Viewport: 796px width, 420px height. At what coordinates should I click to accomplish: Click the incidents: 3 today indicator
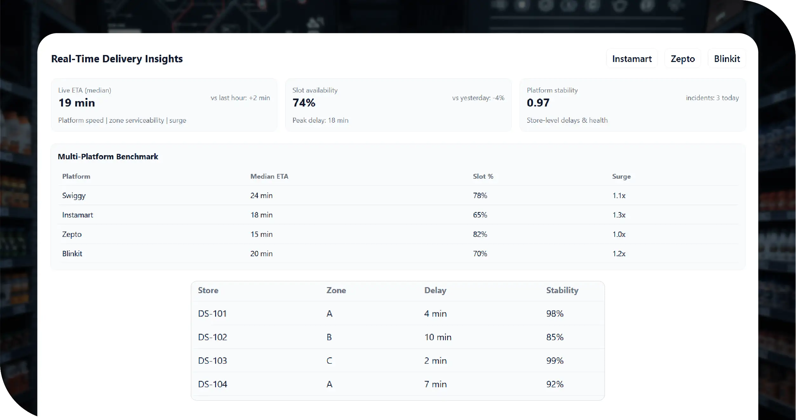[x=712, y=98]
